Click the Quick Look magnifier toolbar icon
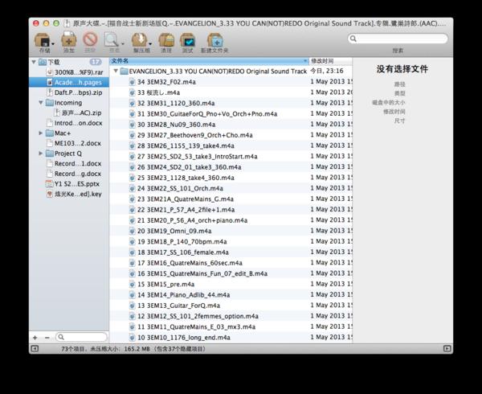482x394 pixels. (111, 40)
